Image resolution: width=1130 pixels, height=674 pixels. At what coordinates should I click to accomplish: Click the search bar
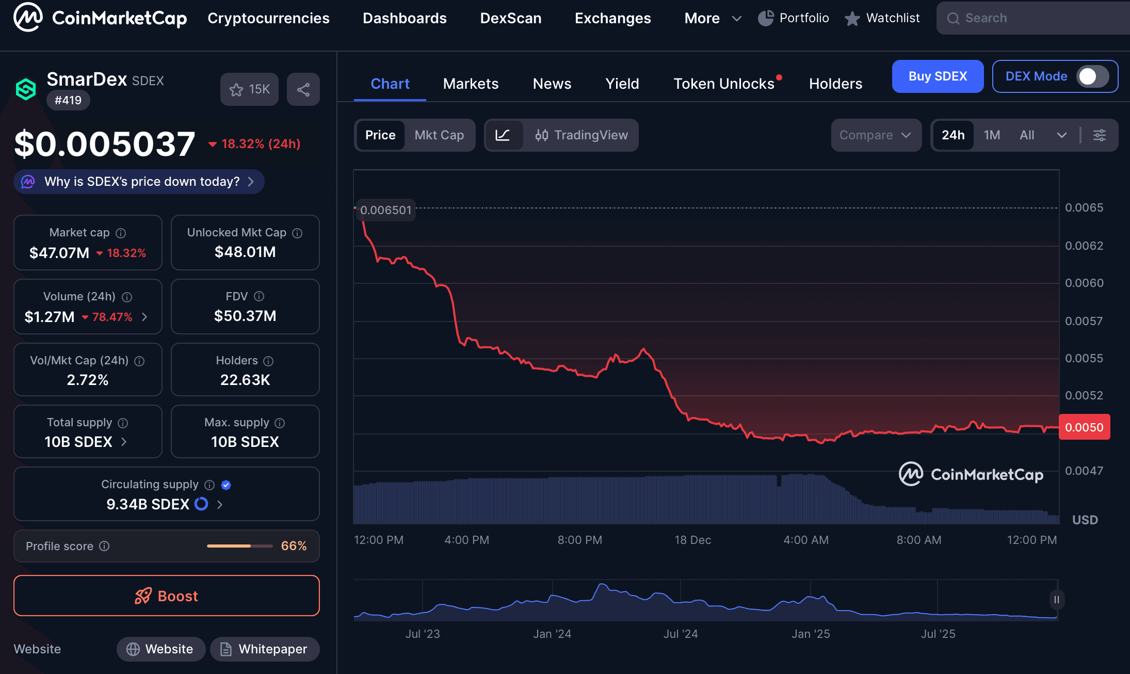click(x=1031, y=18)
